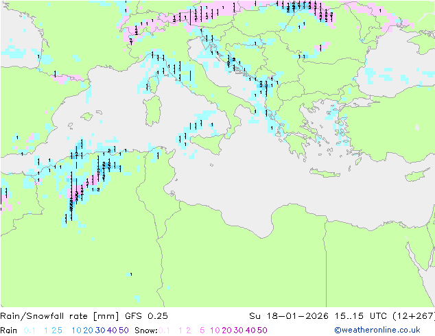435x336 pixels.
Task: Select rain legend value 1
Action: click(46, 331)
